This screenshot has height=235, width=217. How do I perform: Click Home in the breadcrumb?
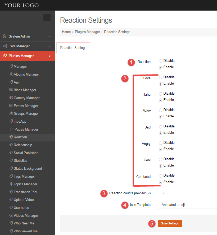66,32
